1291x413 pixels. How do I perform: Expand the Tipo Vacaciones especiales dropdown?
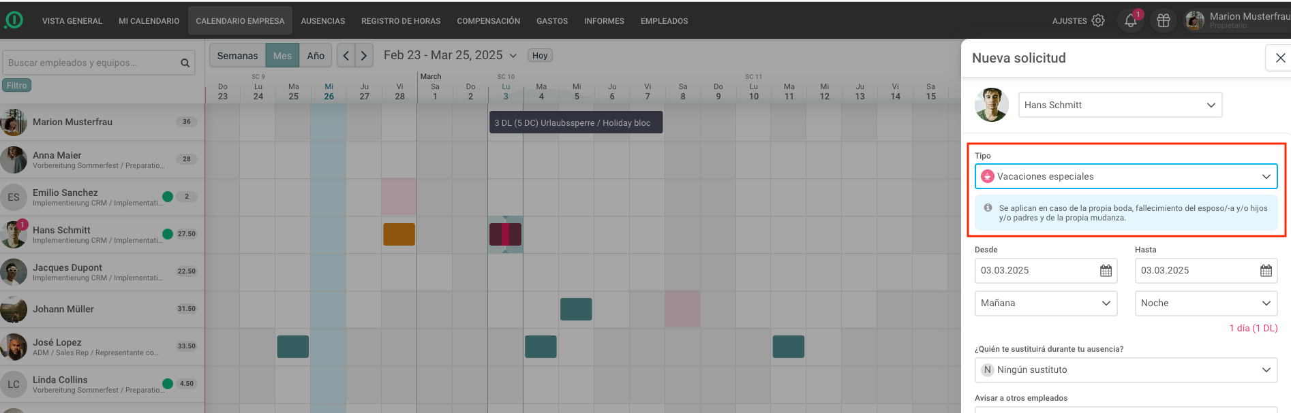click(1125, 176)
